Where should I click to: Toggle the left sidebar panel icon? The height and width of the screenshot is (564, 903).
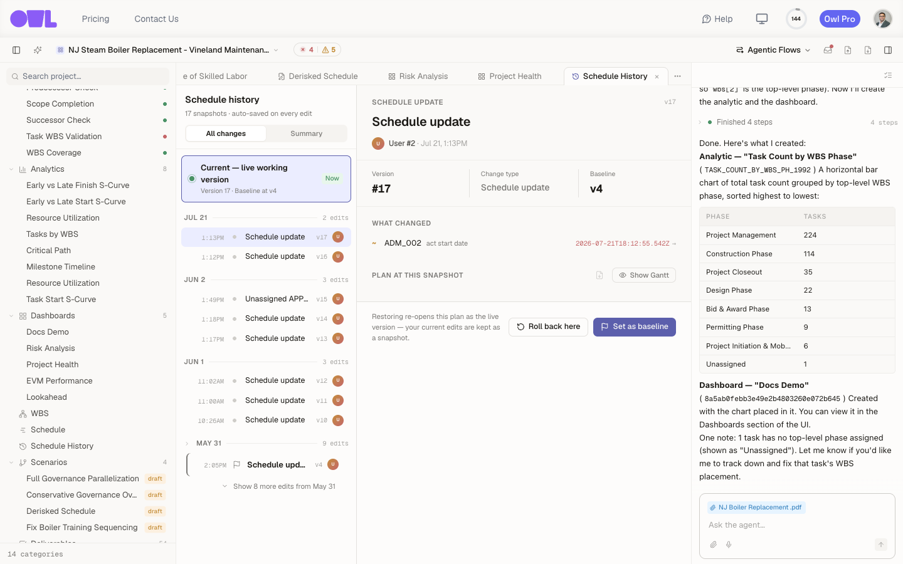[x=16, y=50]
